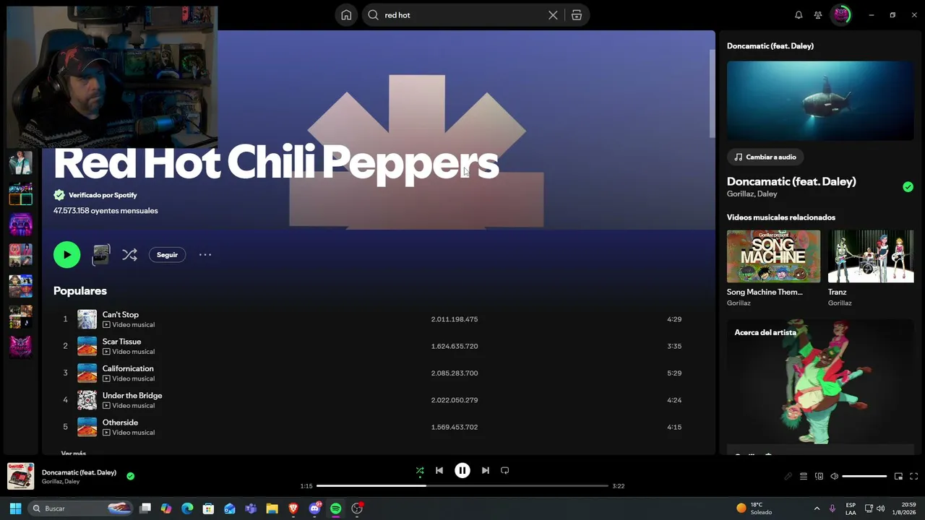The height and width of the screenshot is (520, 925).
Task: Open Discord from the taskbar
Action: click(314, 508)
